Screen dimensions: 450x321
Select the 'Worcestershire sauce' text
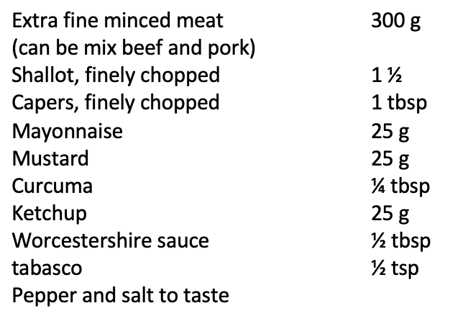111,240
